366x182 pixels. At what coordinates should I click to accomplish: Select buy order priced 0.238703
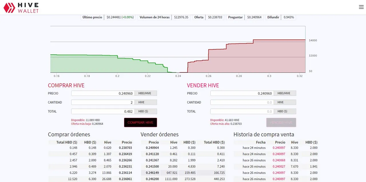[x=90, y=148]
